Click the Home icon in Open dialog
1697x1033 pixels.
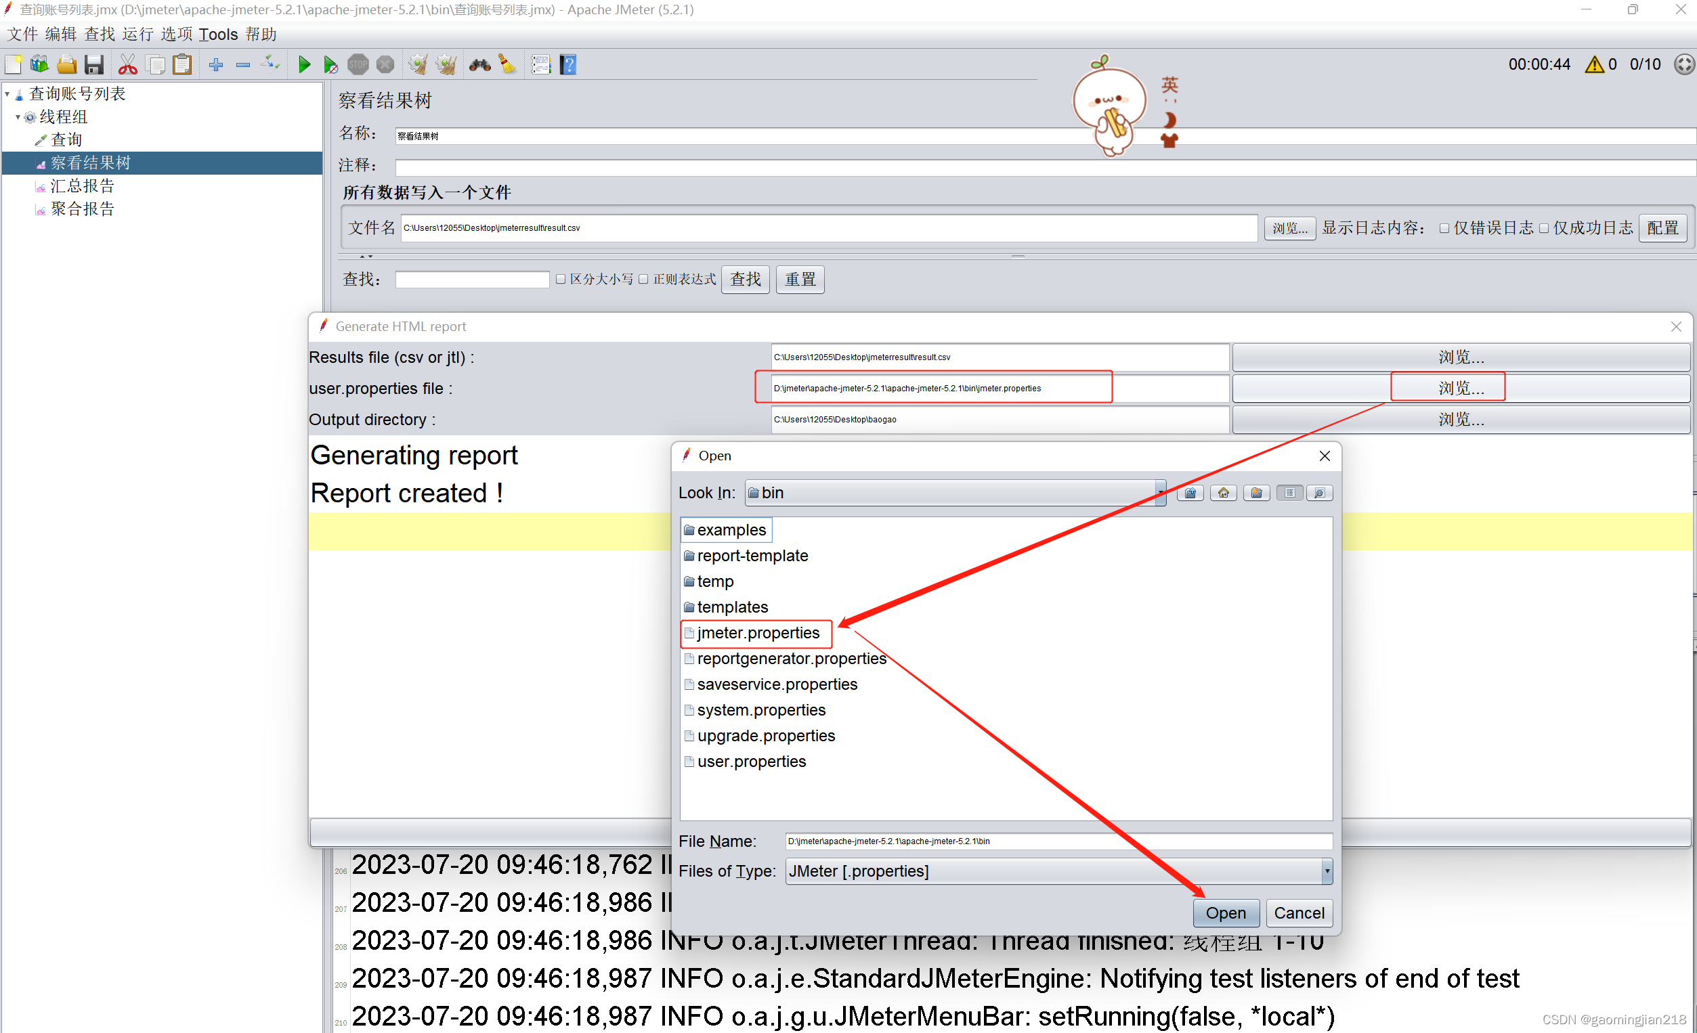(1223, 493)
